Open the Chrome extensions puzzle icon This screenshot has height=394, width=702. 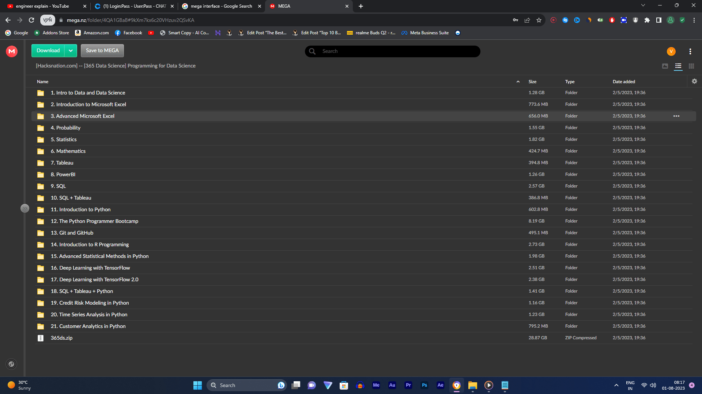647,20
